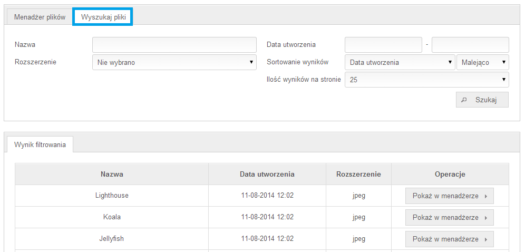525x252 pixels.
Task: Select the Wynik filtrowania tab
Action: click(x=40, y=145)
